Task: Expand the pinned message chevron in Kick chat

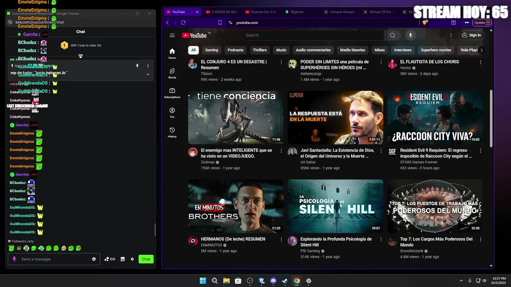Action: [x=148, y=74]
